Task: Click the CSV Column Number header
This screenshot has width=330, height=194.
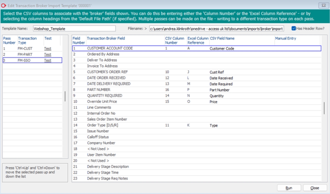Action: point(175,40)
